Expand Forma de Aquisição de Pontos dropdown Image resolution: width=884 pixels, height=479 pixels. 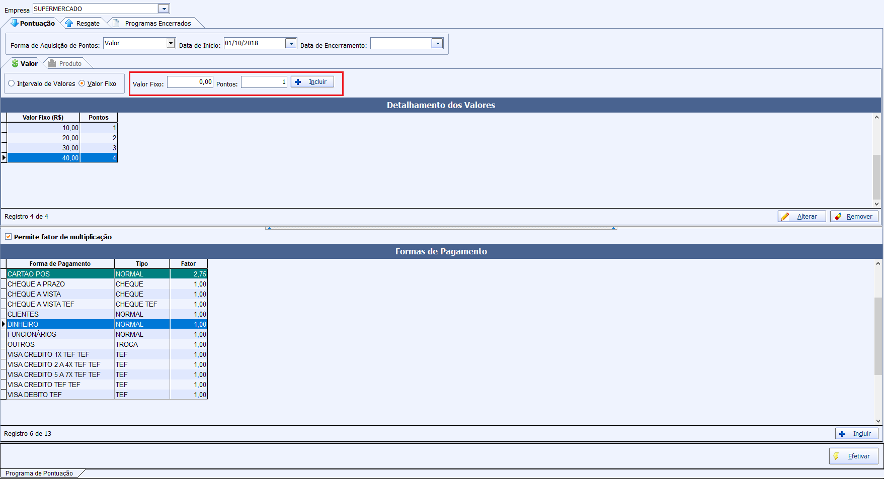(171, 43)
